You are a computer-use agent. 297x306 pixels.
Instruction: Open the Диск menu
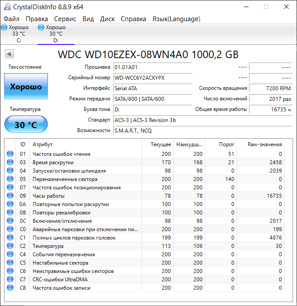tap(107, 19)
